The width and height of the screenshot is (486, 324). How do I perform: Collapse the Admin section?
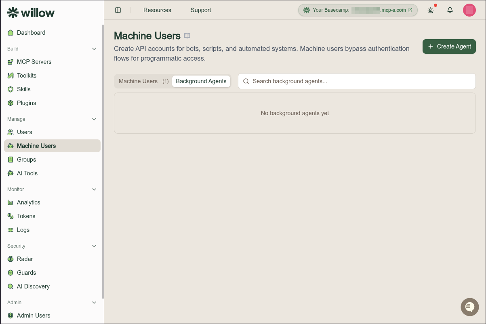click(x=94, y=303)
